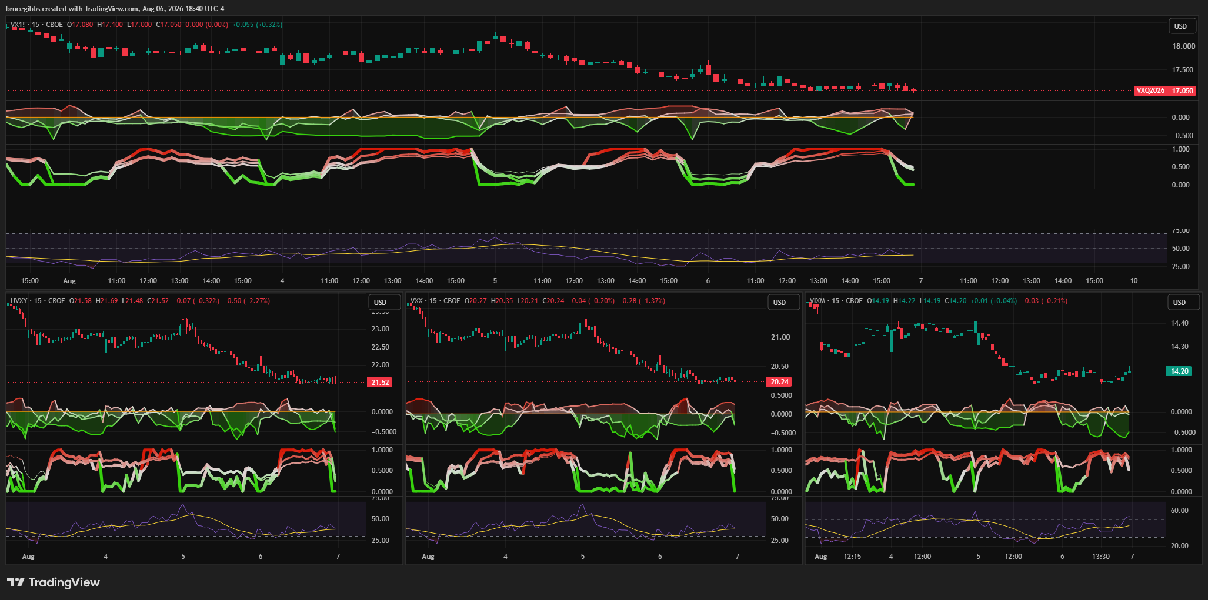Click the 13:30 label on VIXM time axis
The image size is (1208, 600).
click(x=1101, y=557)
